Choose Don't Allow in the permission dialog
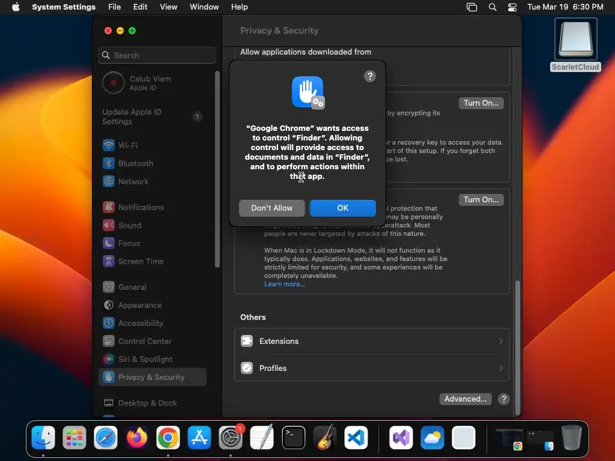The image size is (615, 461). click(x=272, y=208)
